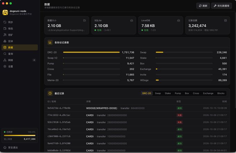This screenshot has height=153, width=236.
Task: Click the DRC-20 count 1,751,736
Action: [x=128, y=52]
